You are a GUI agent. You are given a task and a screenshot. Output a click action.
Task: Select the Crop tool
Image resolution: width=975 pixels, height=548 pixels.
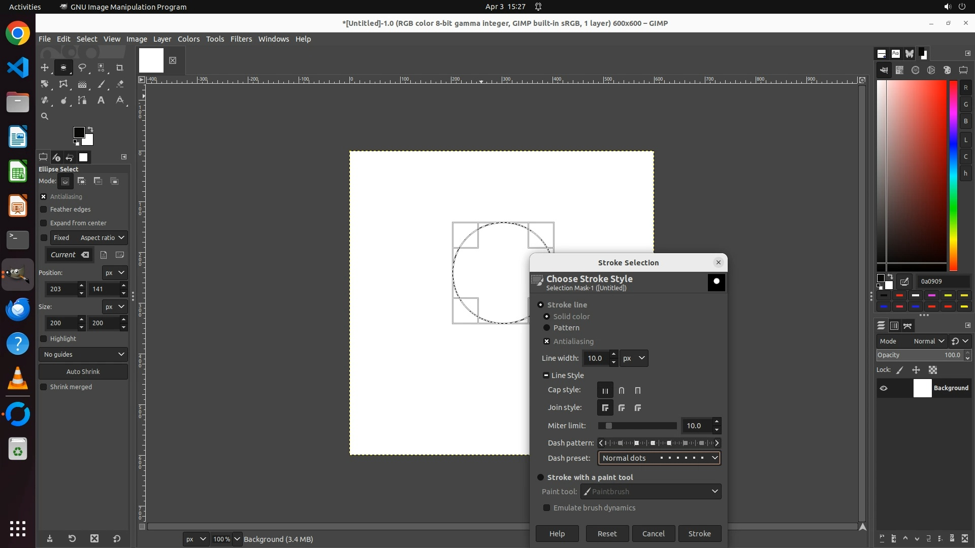(120, 67)
